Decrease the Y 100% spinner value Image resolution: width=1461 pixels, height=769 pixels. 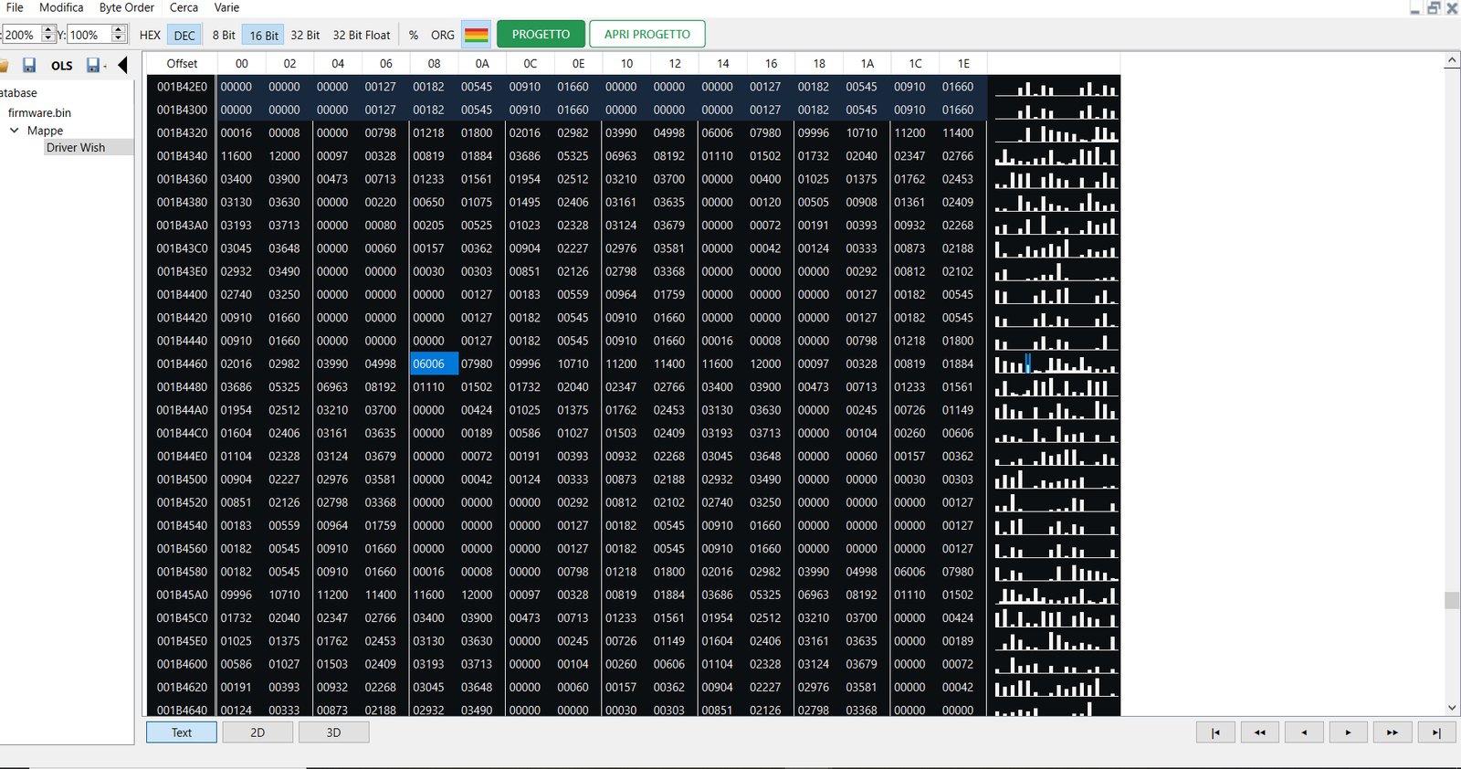click(118, 38)
